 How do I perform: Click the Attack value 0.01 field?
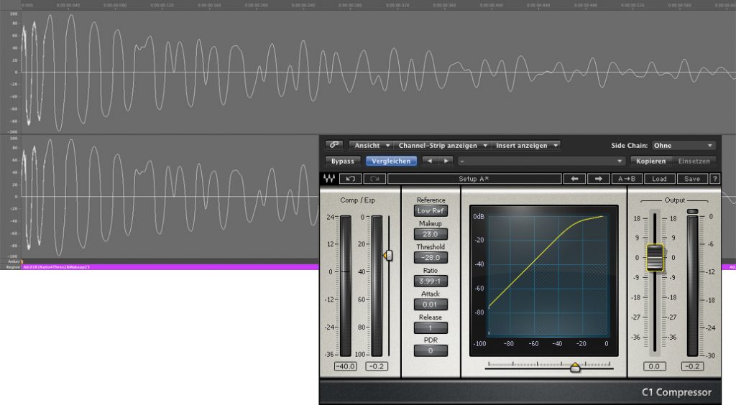tap(431, 304)
